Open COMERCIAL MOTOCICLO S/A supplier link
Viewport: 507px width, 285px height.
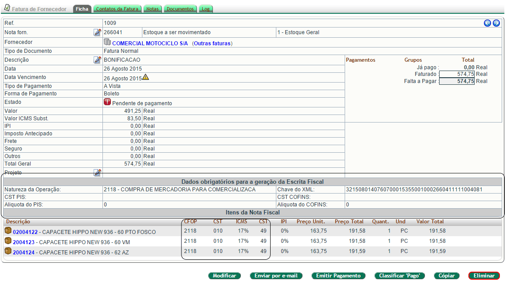(150, 44)
